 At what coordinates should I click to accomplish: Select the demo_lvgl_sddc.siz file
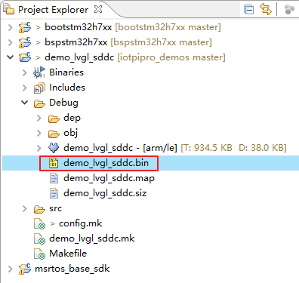coord(105,193)
